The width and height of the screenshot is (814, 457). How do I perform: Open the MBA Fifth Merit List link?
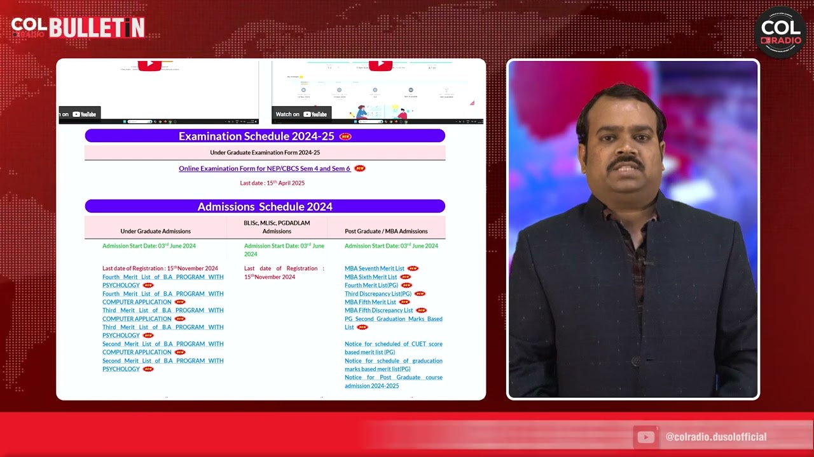pyautogui.click(x=370, y=302)
